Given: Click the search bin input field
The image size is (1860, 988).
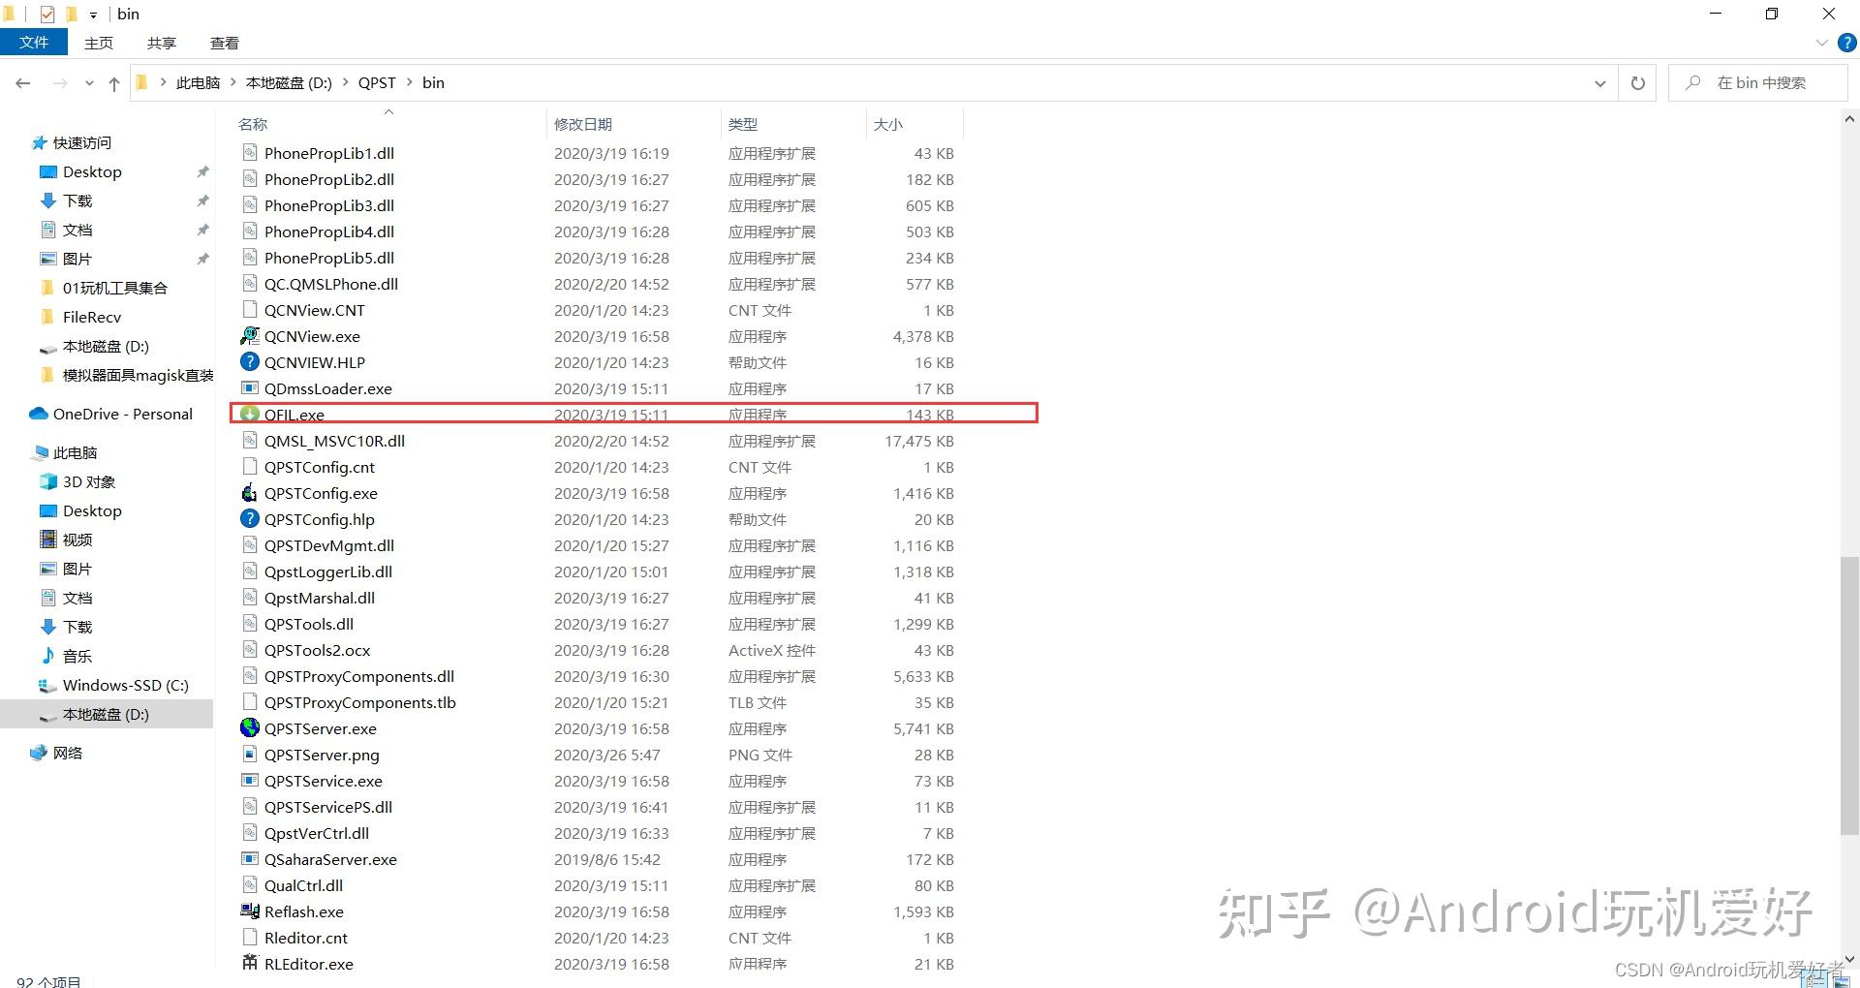Looking at the screenshot, I should (1758, 83).
